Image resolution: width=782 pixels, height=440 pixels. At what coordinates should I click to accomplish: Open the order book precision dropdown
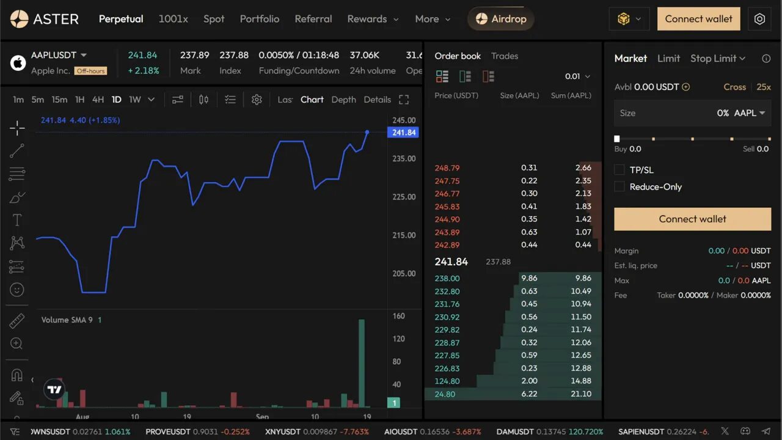point(578,76)
